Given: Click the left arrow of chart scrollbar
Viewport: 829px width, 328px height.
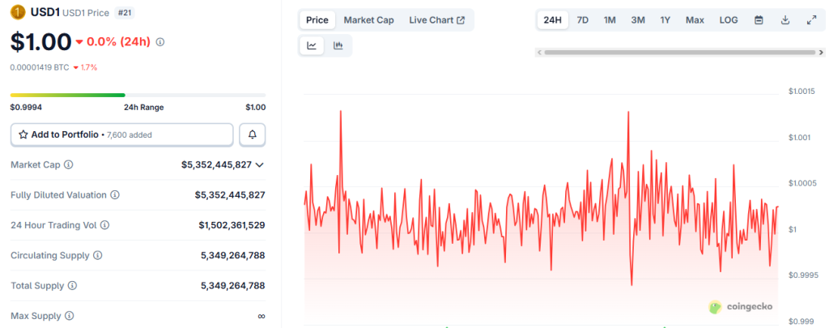Looking at the screenshot, I should pos(538,53).
